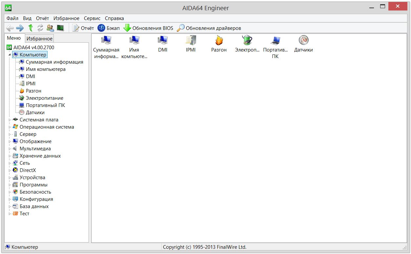This screenshot has width=411, height=254.
Task: Open the Сервис menu
Action: 92,18
